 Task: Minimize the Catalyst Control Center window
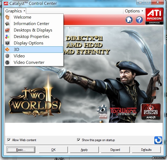click(x=140, y=2)
